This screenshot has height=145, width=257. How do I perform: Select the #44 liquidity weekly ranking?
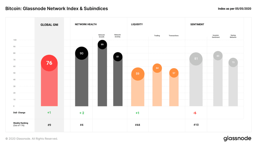click(x=137, y=125)
